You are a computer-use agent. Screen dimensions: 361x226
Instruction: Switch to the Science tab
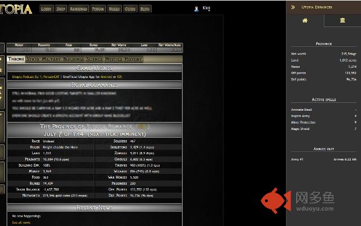(94, 59)
